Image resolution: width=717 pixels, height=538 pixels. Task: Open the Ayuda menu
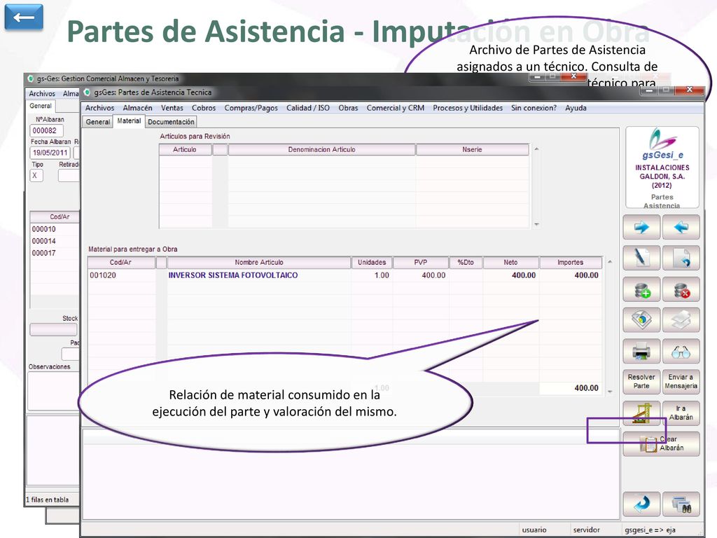coord(576,108)
